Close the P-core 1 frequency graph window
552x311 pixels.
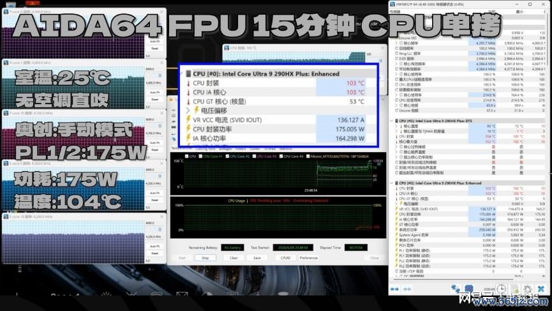tap(161, 63)
